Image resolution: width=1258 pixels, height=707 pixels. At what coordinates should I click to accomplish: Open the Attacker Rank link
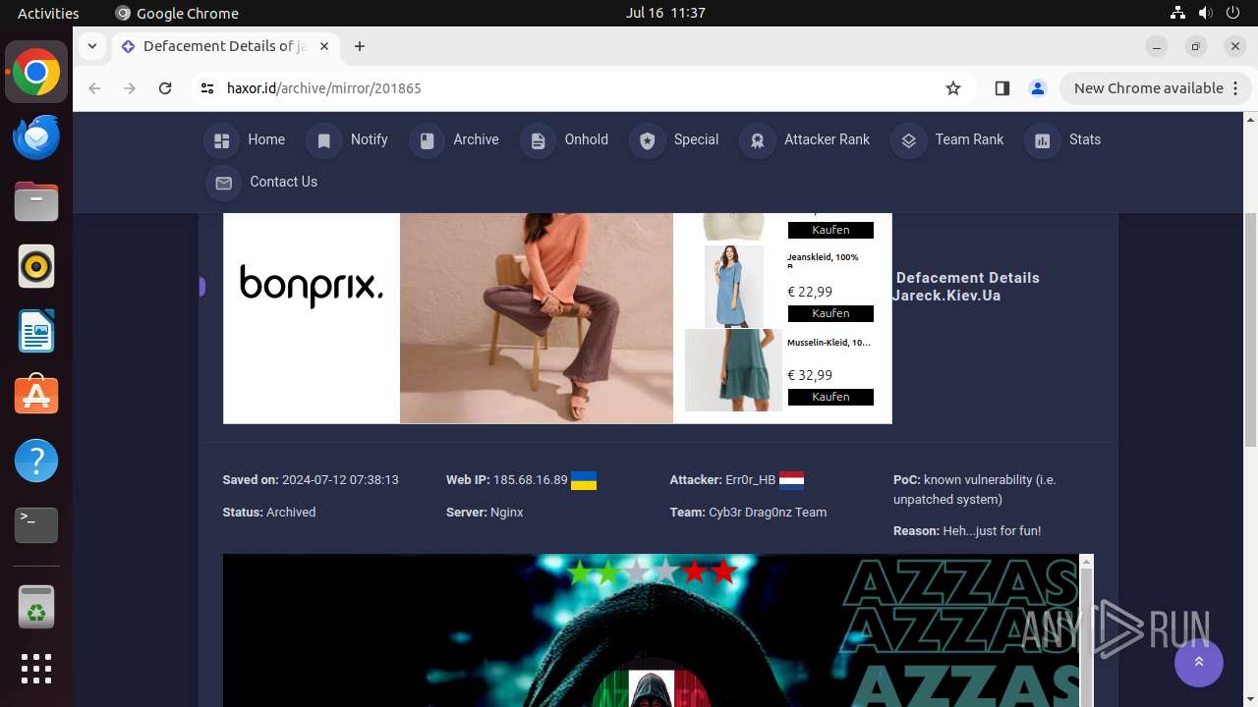tap(827, 139)
